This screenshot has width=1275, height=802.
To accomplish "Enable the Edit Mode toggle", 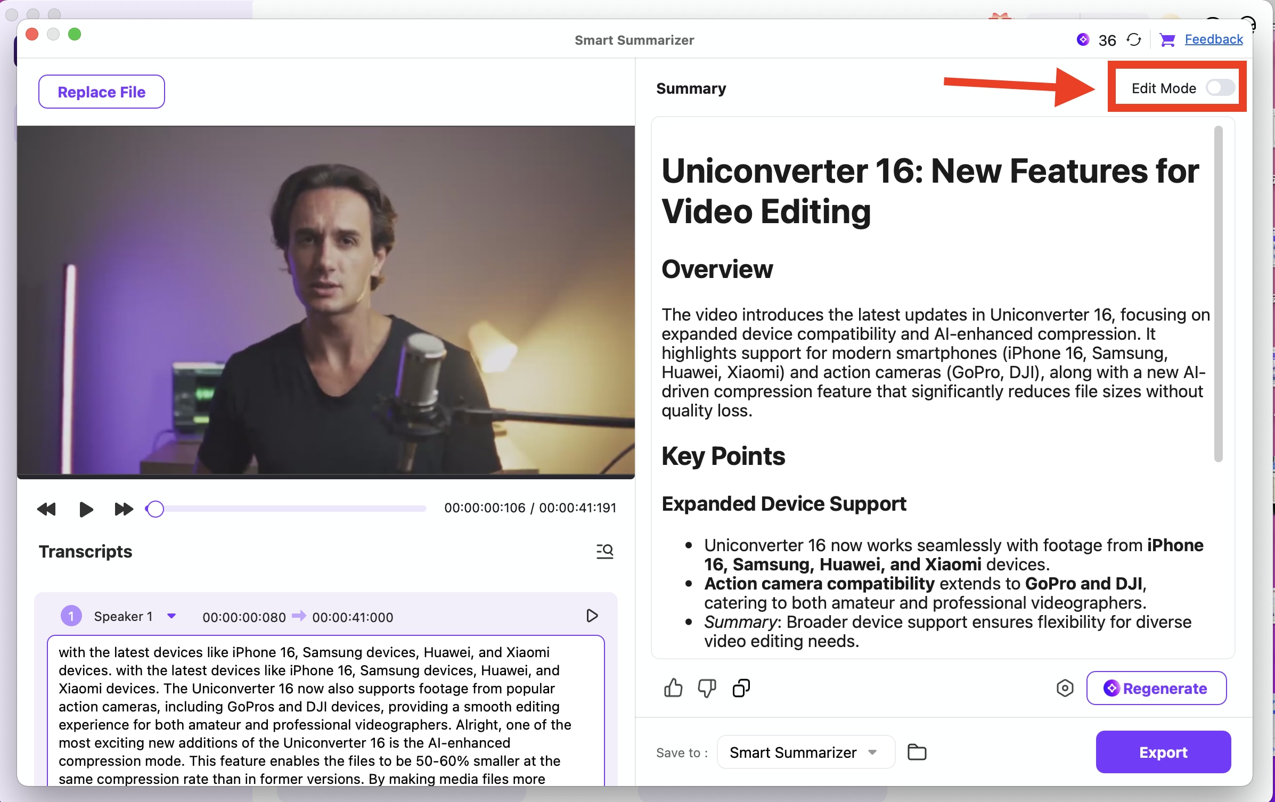I will [x=1220, y=88].
